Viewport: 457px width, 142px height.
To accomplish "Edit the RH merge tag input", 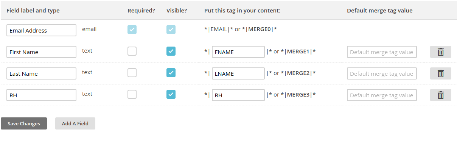I will [x=238, y=95].
